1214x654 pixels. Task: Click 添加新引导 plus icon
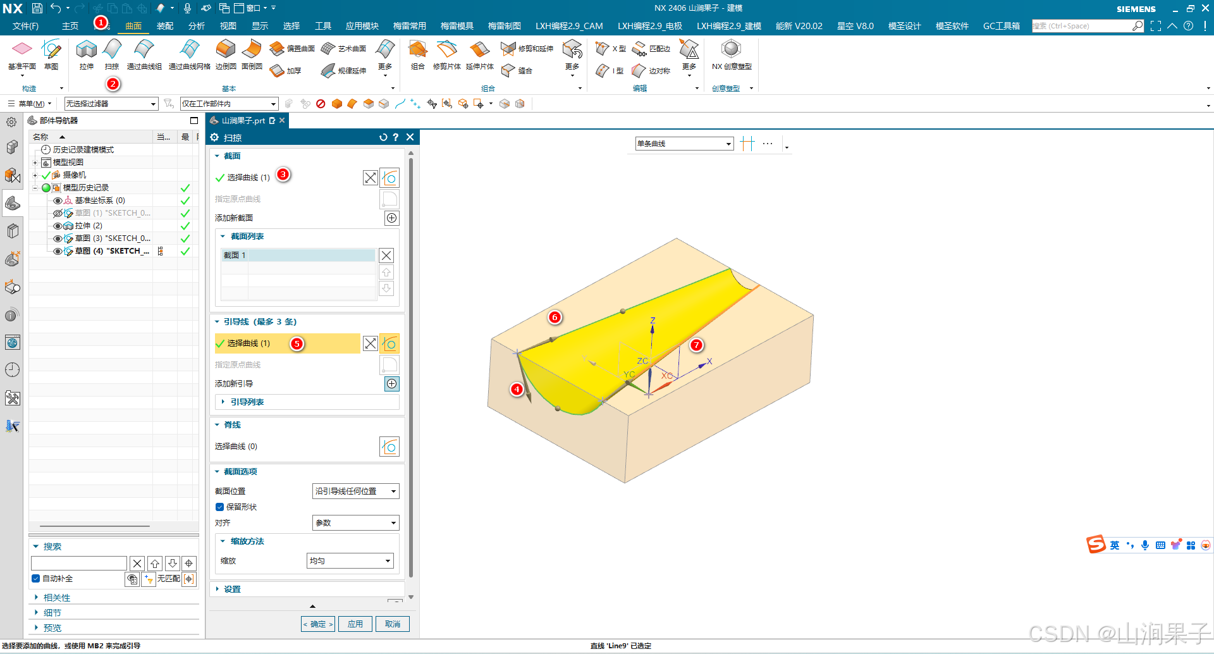(392, 384)
